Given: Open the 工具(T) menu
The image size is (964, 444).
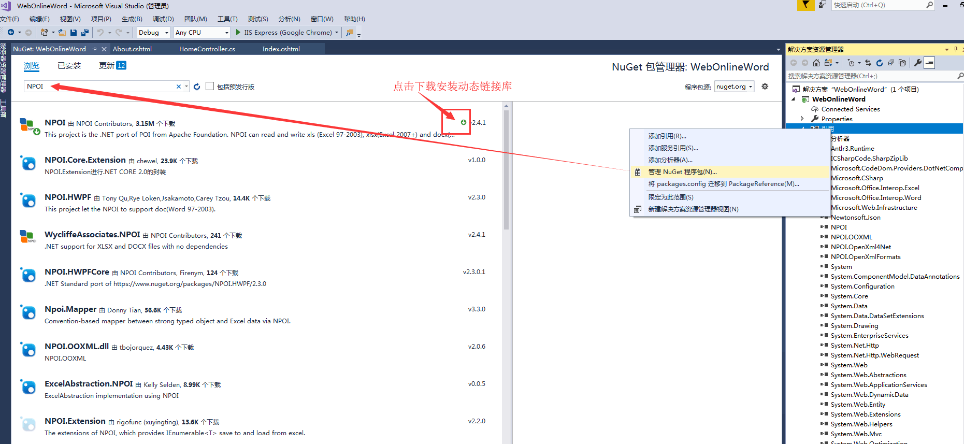Looking at the screenshot, I should click(x=227, y=19).
